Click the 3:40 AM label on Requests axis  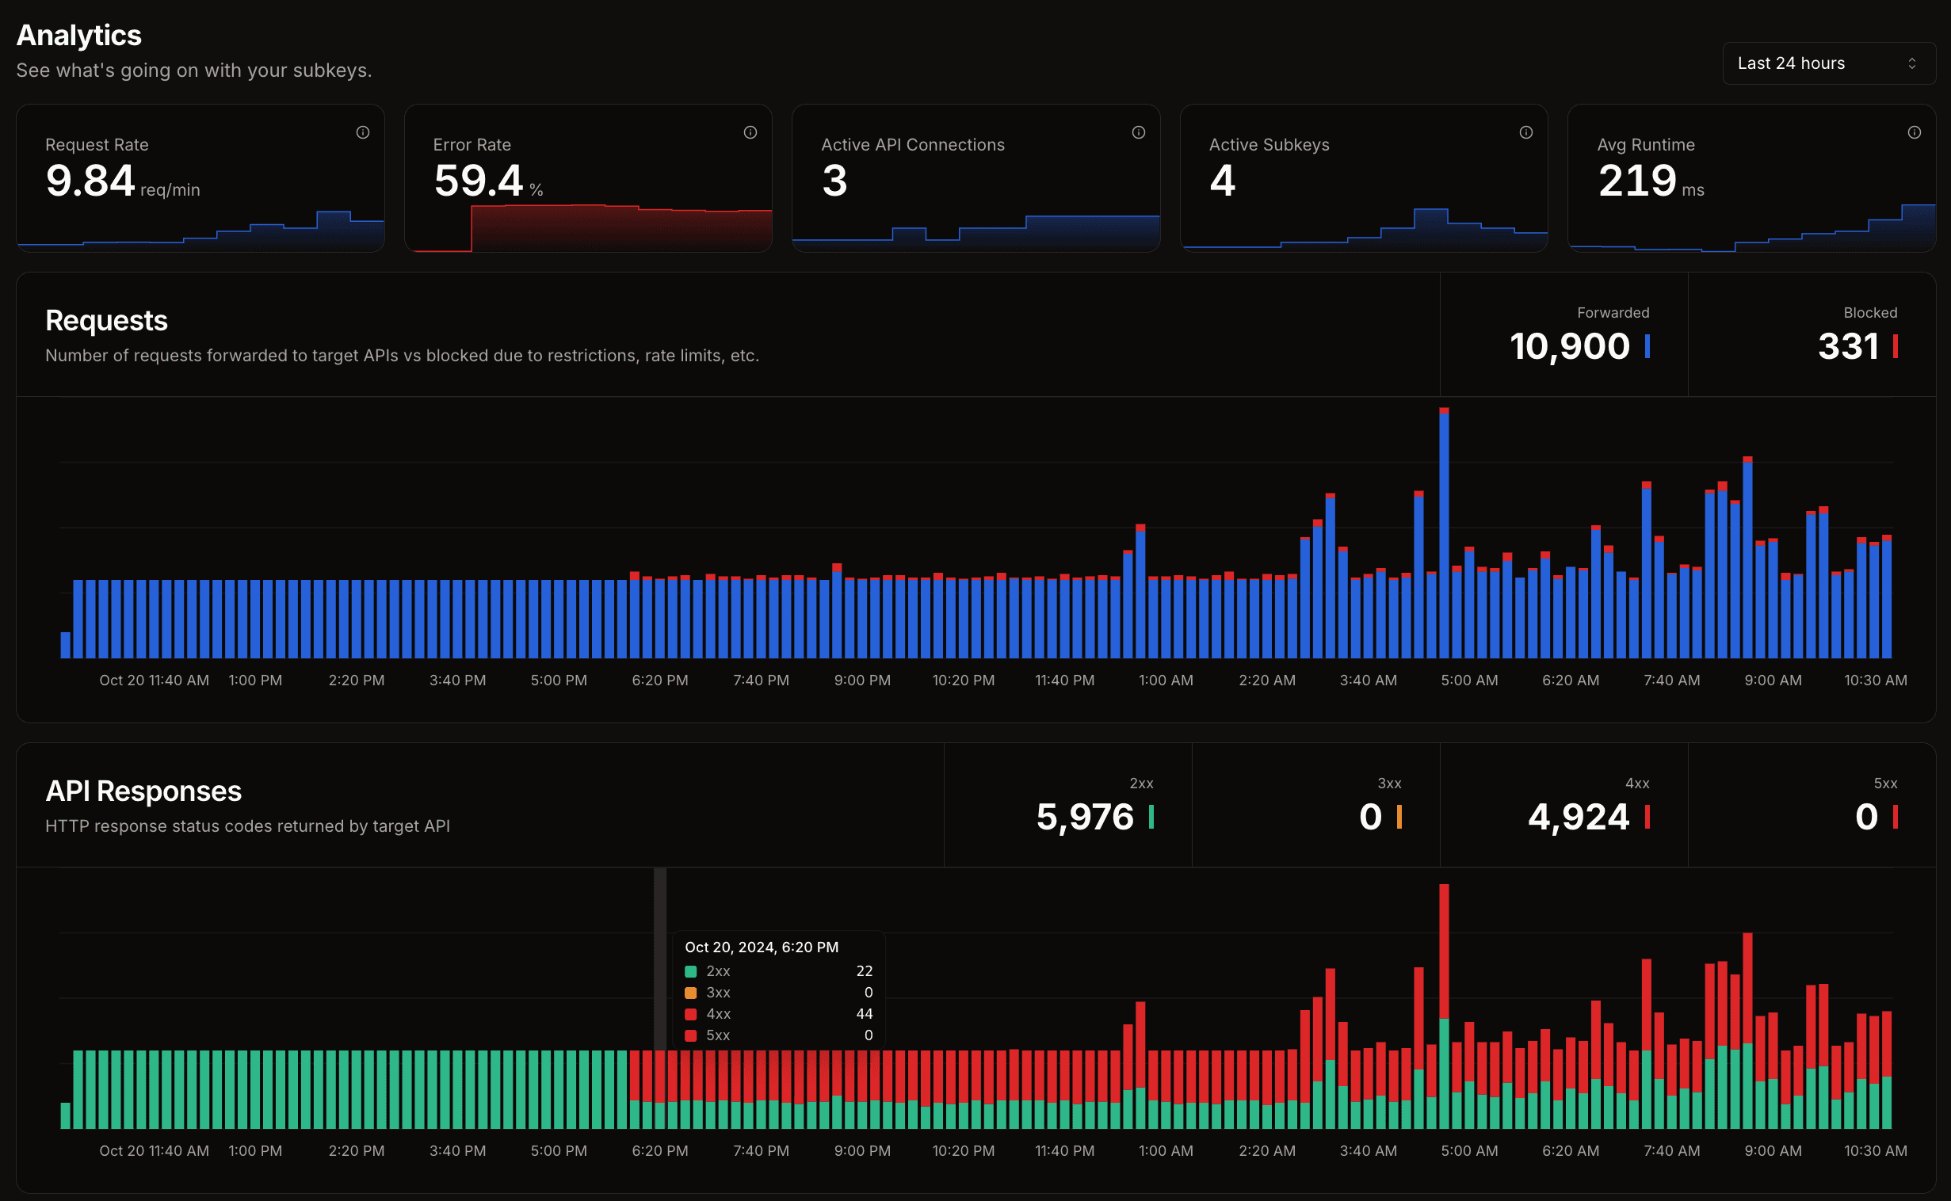point(1369,681)
